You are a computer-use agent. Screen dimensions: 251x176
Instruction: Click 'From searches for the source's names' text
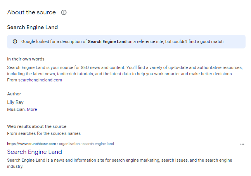44,133
